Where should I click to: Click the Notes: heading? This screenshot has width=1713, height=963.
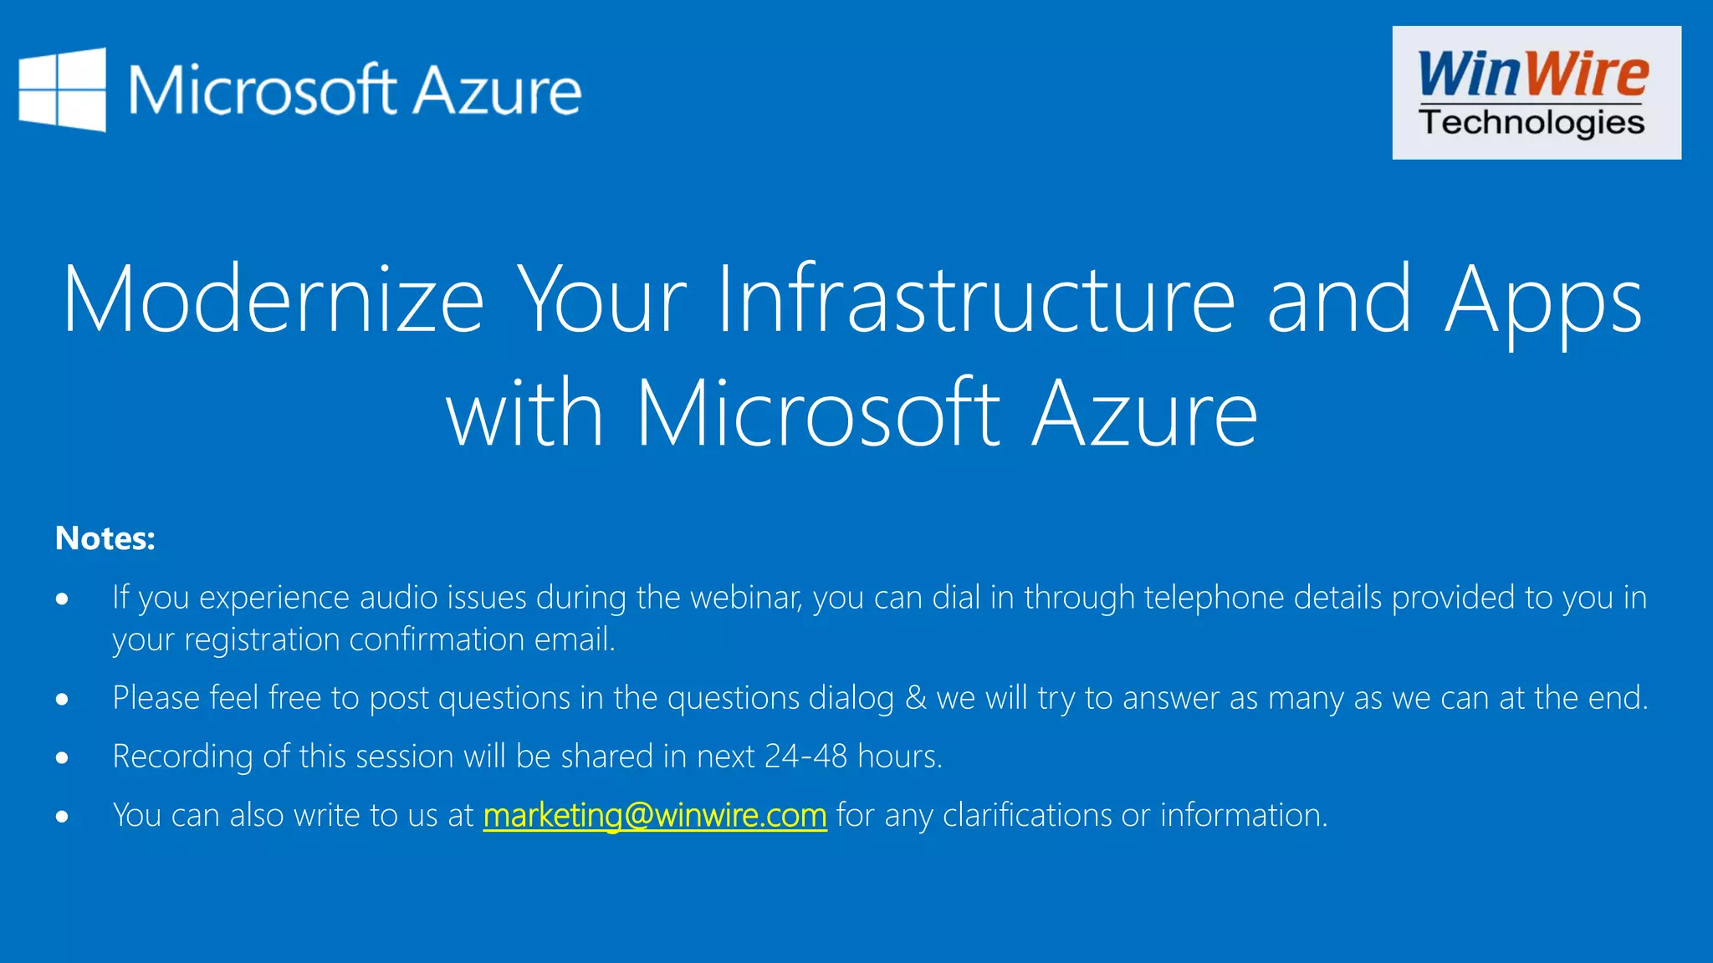(x=105, y=538)
